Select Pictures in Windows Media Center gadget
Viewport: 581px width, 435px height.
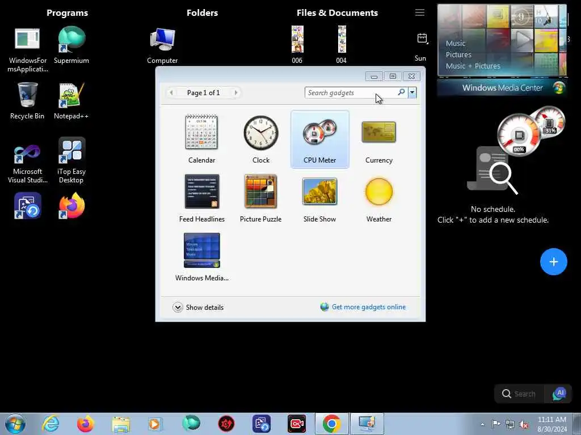pos(458,55)
